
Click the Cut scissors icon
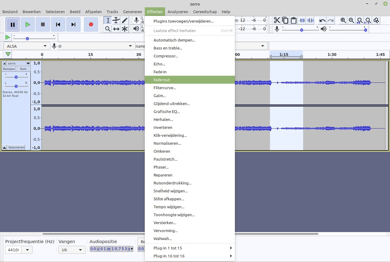(277, 20)
